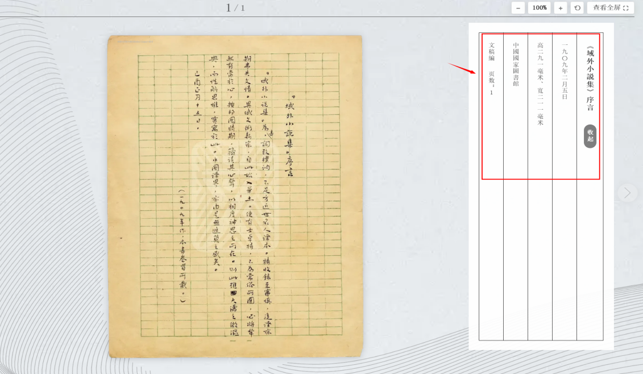This screenshot has height=374, width=643.
Task: Click the dimensions column 高二九一毫米
Action: [x=540, y=84]
